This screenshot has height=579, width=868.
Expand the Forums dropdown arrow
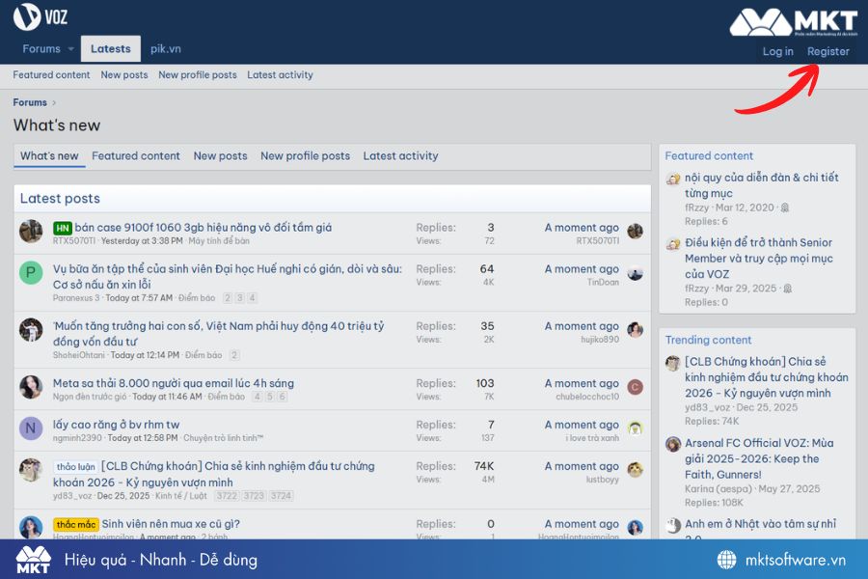70,49
